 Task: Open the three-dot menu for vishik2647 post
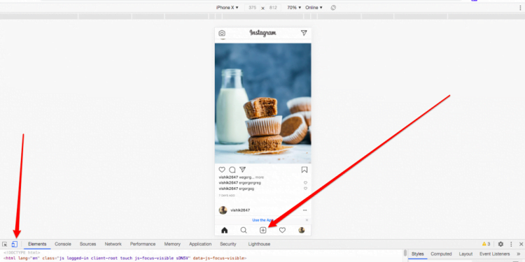click(x=304, y=210)
